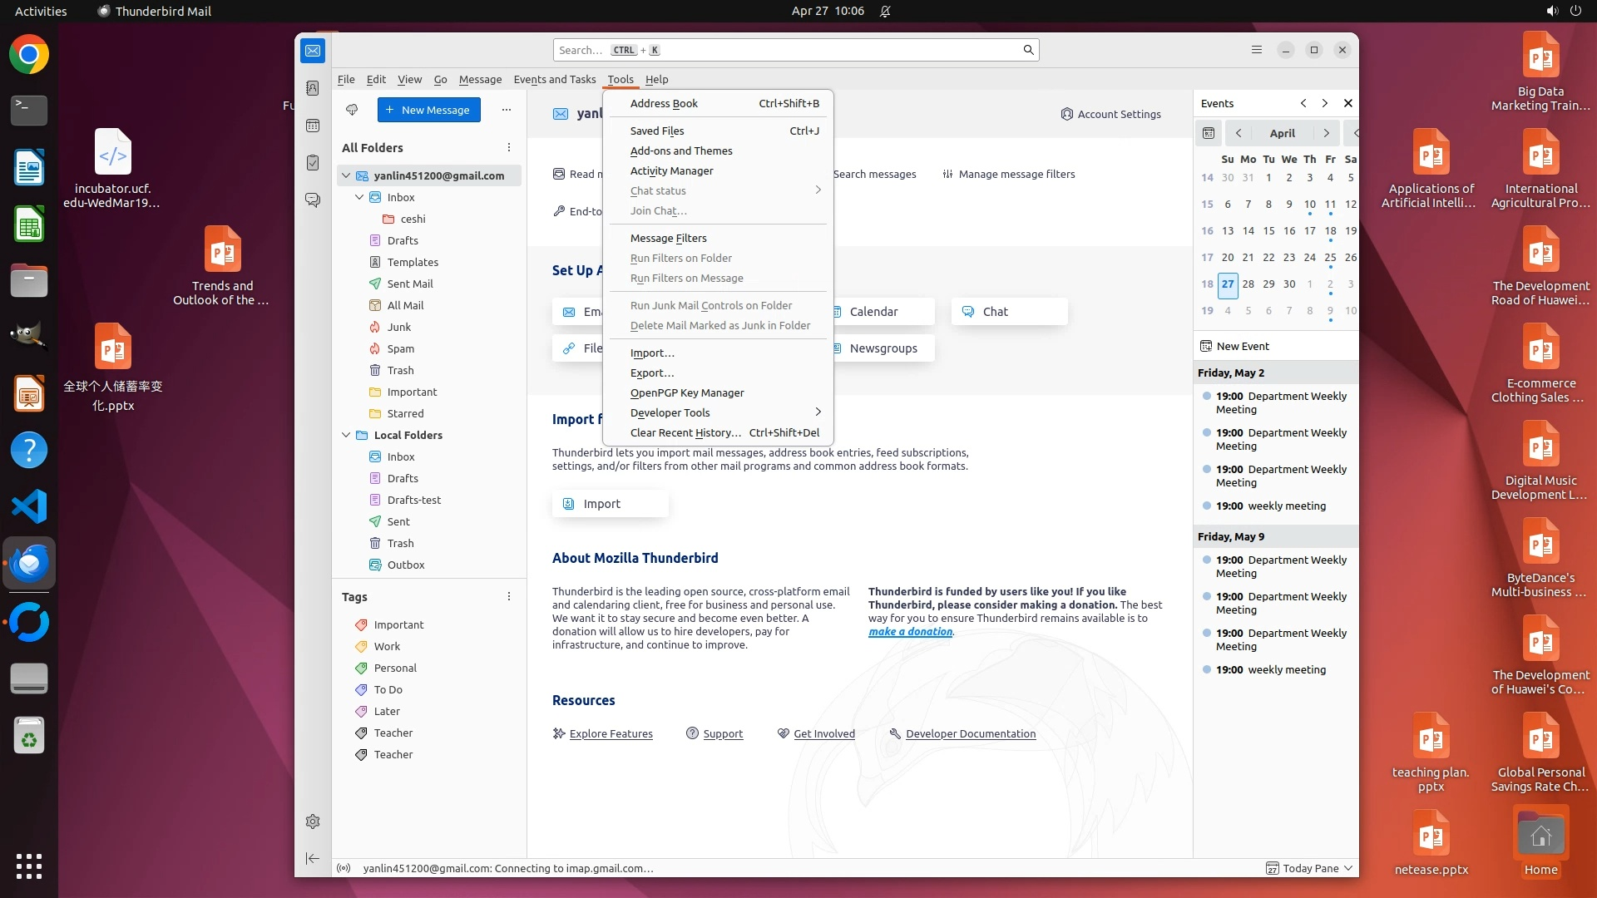Open the Calendar space icon
Image resolution: width=1597 pixels, height=898 pixels.
[x=313, y=126]
